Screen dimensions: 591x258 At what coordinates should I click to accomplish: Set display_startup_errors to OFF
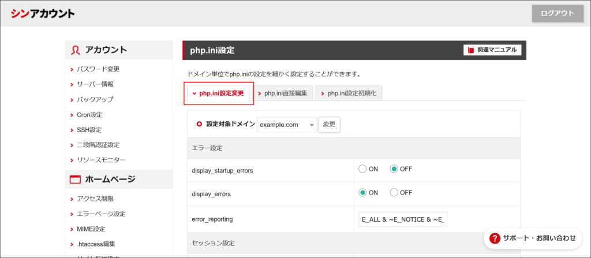click(x=394, y=169)
